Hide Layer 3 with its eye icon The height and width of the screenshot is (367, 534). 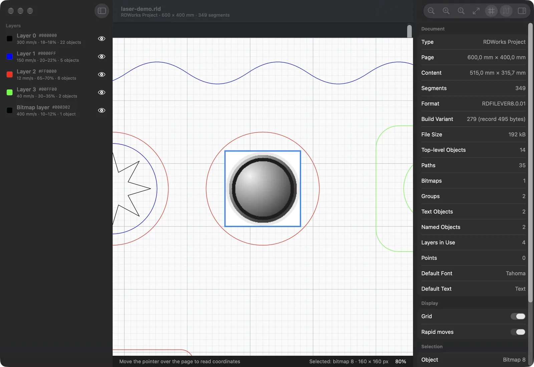[x=102, y=92]
